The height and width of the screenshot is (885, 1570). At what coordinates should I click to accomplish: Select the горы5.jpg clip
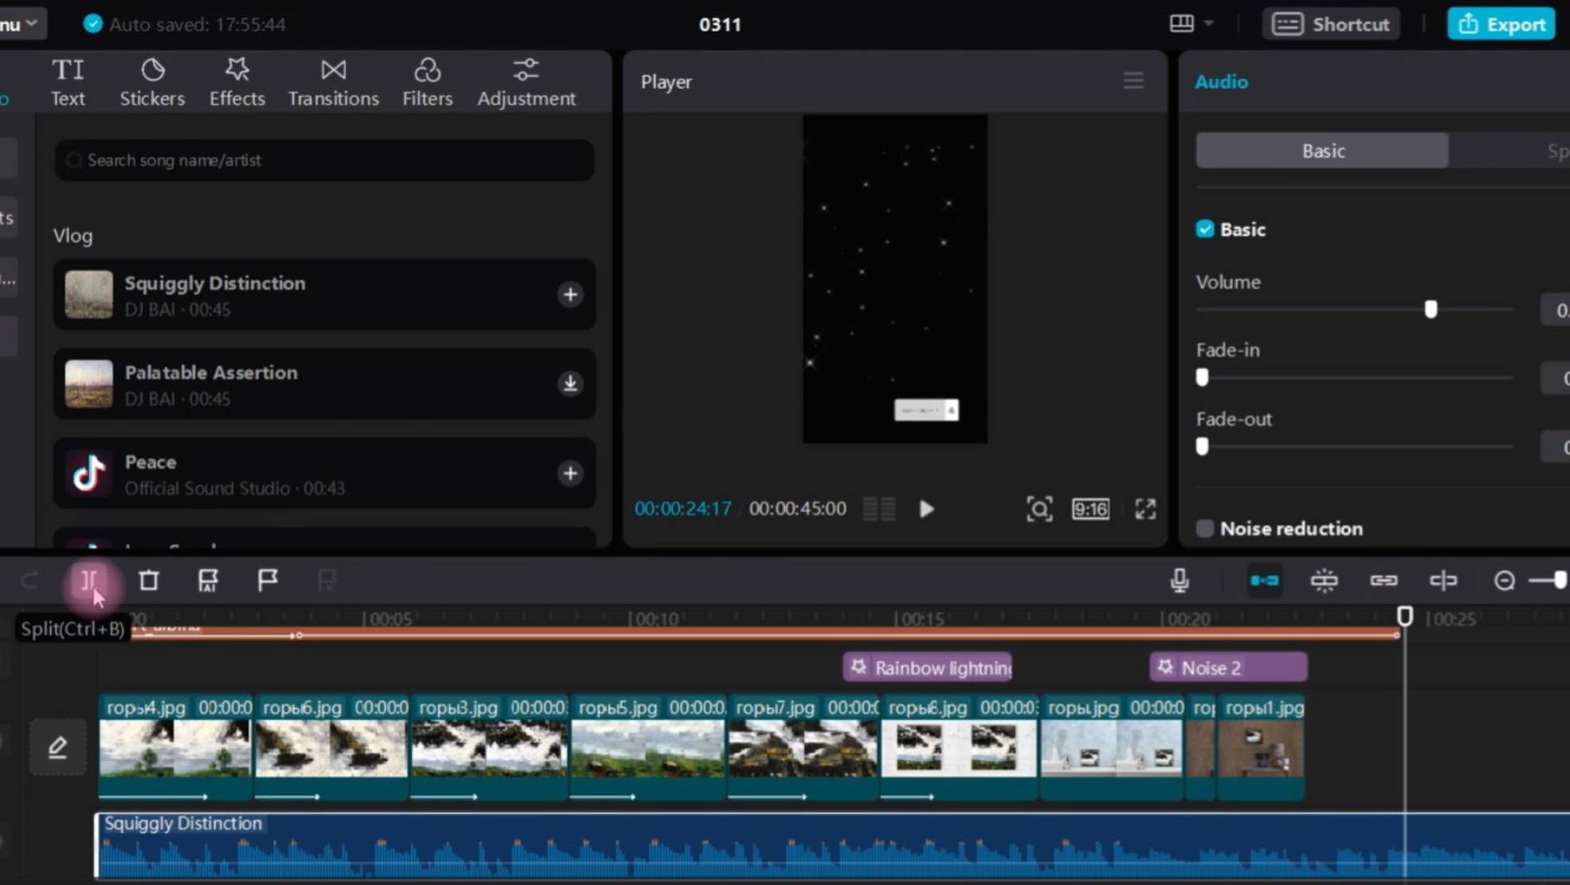point(648,747)
